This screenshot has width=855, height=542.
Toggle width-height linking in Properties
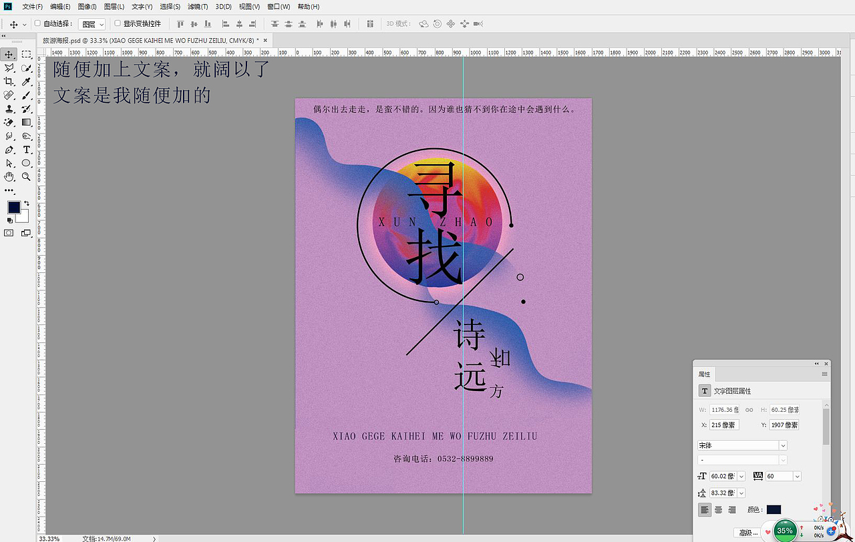pos(749,409)
